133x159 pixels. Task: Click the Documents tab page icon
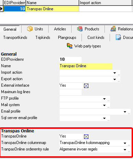coord(118,38)
